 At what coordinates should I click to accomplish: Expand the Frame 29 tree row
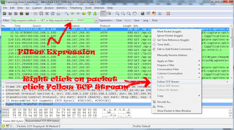pyautogui.click(x=3, y=87)
